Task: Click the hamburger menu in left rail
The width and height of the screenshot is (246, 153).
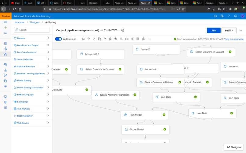Action: (5, 22)
